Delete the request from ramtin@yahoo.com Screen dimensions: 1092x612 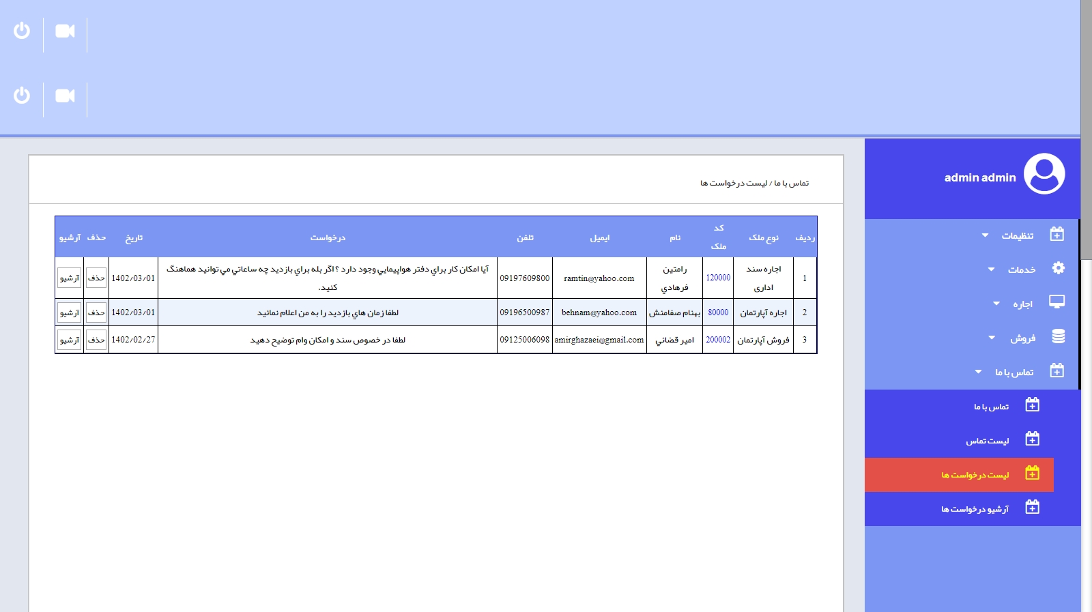click(96, 278)
